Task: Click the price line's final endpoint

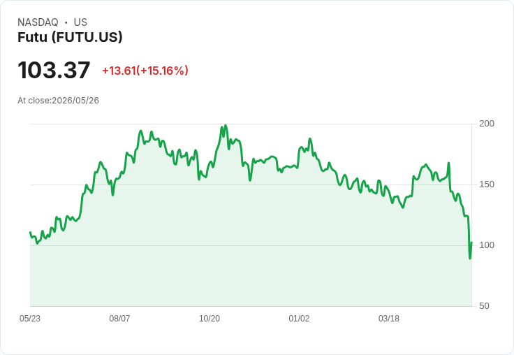Action: [471, 242]
